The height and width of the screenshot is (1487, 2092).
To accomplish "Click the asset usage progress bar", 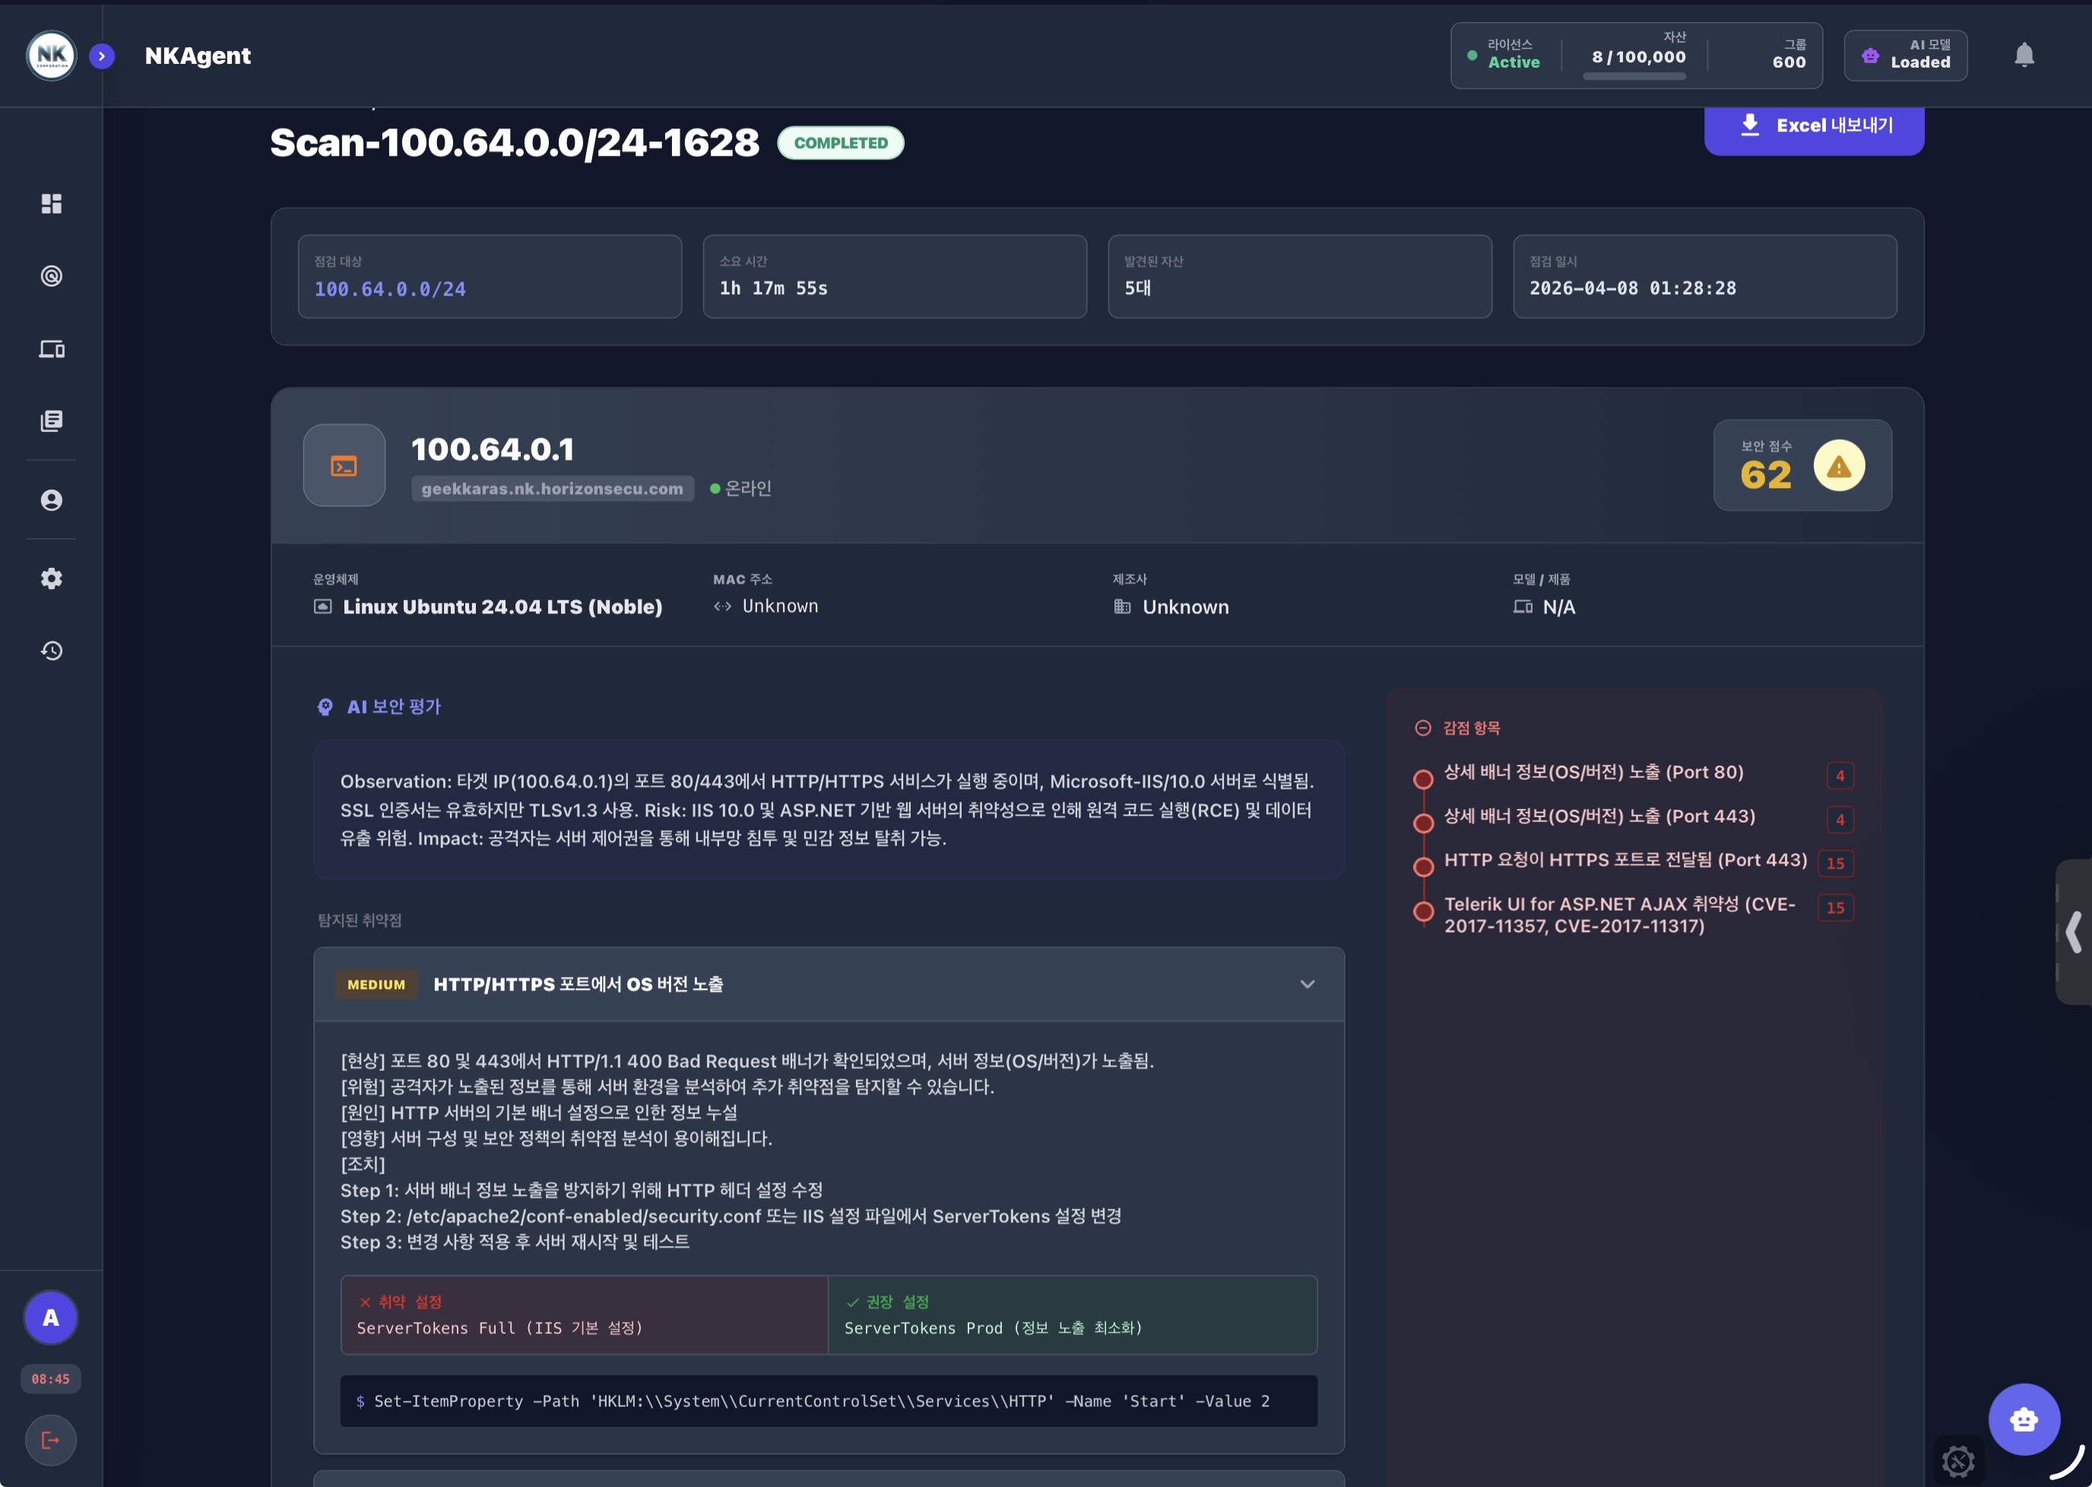I will pyautogui.click(x=1634, y=77).
